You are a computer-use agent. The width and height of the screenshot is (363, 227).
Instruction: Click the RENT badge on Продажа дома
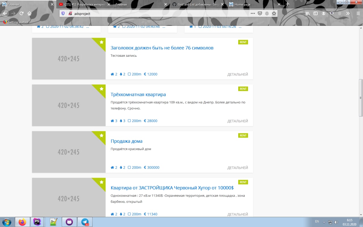[x=243, y=135]
